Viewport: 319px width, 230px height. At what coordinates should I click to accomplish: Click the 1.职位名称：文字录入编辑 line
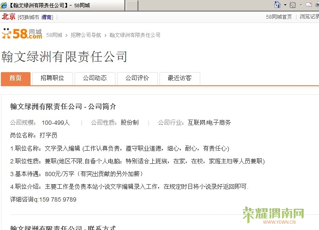point(120,149)
